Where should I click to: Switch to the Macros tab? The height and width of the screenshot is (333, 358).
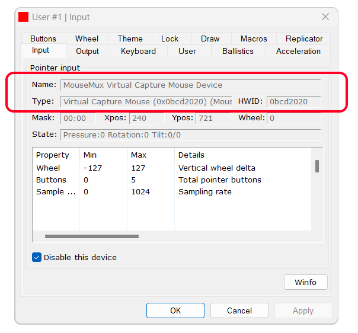(x=254, y=39)
